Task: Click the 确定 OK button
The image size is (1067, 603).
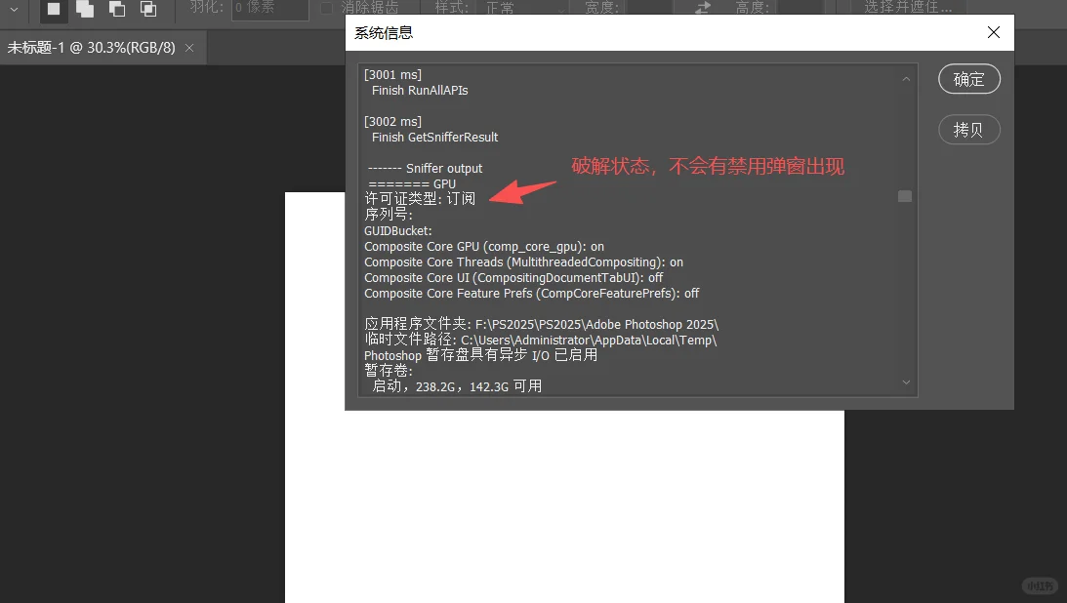Action: point(968,79)
